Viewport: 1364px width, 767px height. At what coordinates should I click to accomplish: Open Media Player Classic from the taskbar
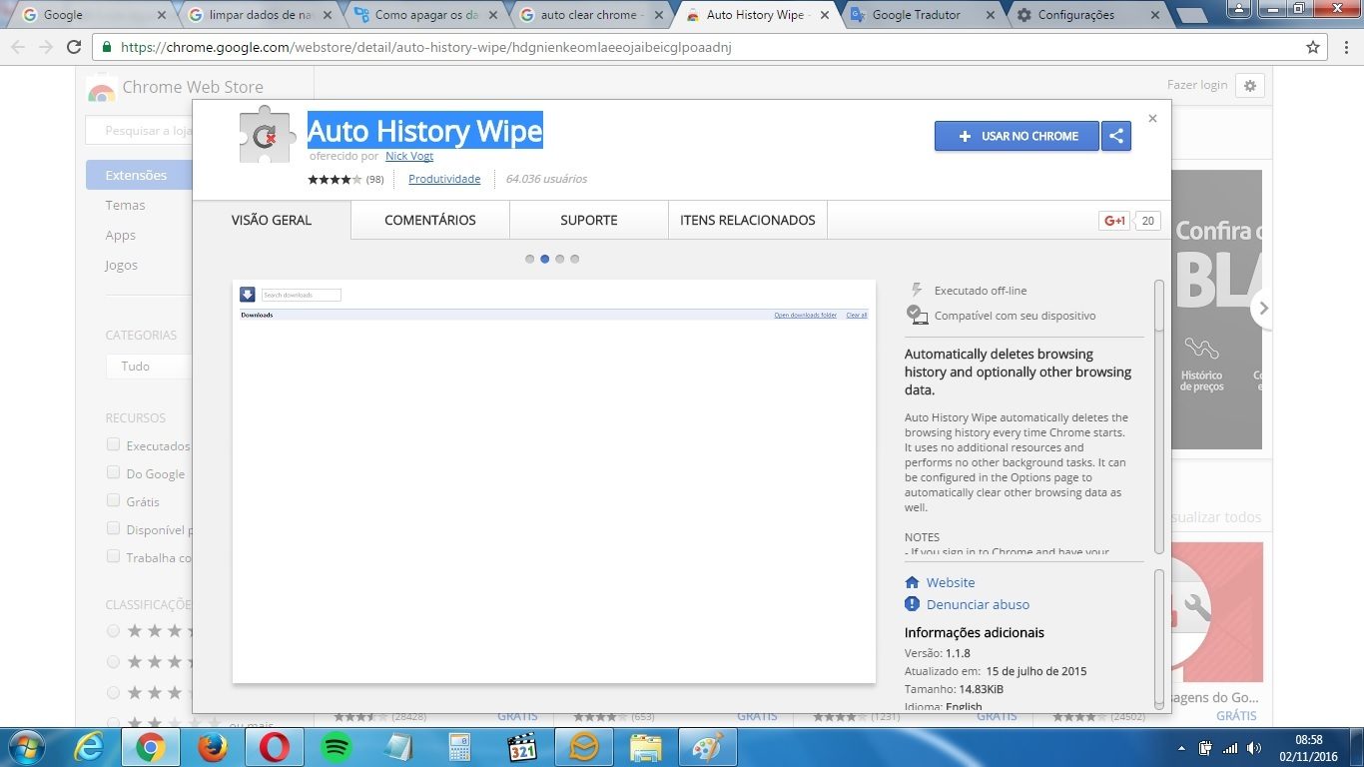[522, 747]
